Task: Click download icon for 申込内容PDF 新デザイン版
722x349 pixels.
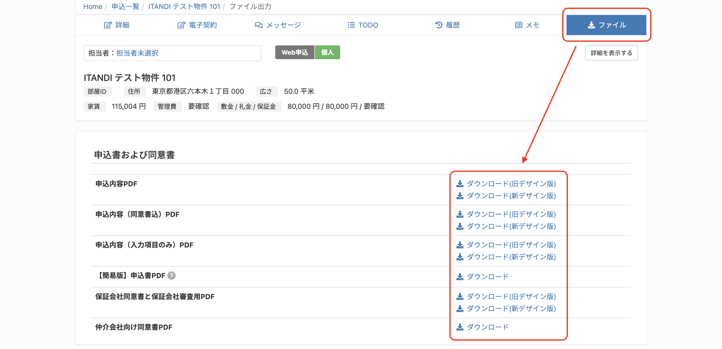Action: click(460, 196)
